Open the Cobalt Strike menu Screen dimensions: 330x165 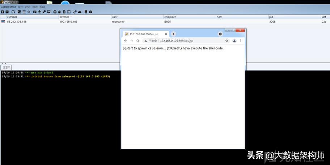(8, 7)
